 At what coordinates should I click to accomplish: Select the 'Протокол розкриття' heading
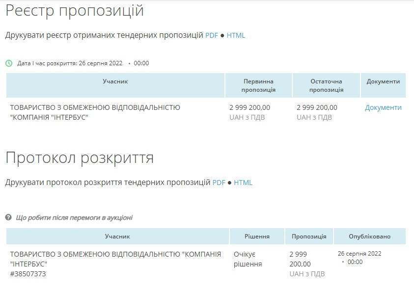tap(80, 158)
